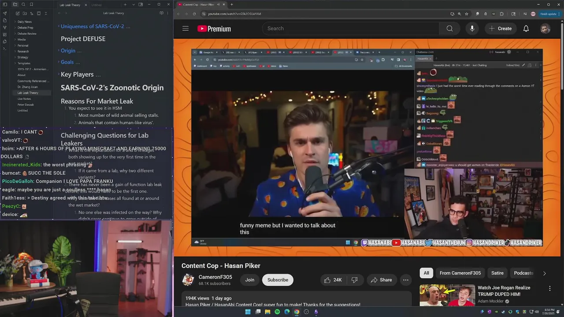Select the Lab Leak Theory tab
The image size is (564, 317).
[x=70, y=5]
